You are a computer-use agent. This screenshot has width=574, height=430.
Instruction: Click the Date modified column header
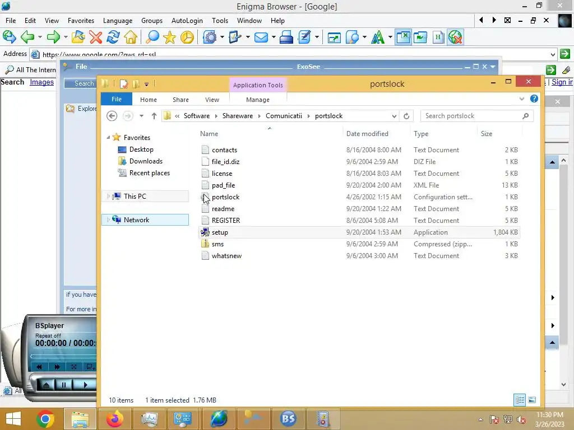click(367, 134)
